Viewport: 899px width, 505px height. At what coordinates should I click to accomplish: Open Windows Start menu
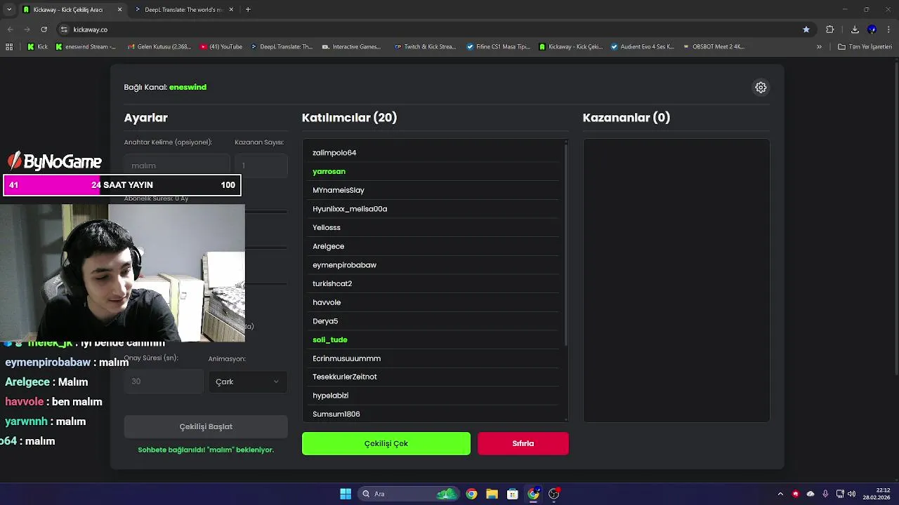coord(346,494)
